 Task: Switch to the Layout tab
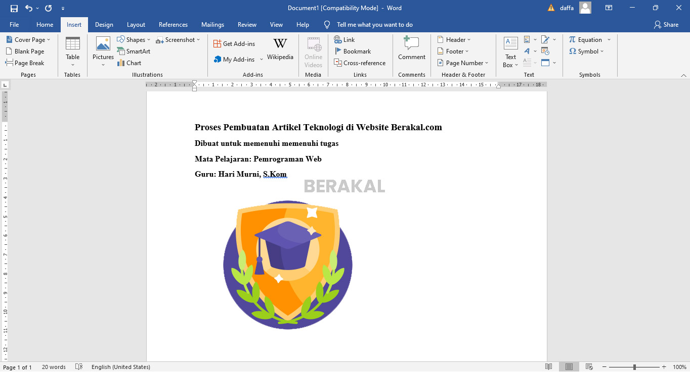click(x=136, y=25)
